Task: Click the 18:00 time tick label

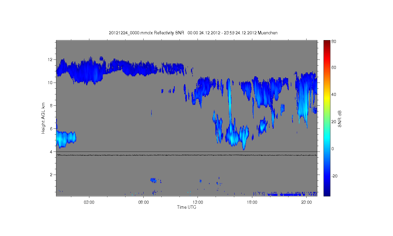Action: [x=252, y=202]
